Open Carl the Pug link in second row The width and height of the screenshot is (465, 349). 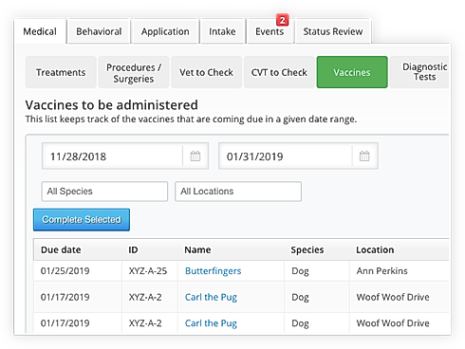pos(211,297)
